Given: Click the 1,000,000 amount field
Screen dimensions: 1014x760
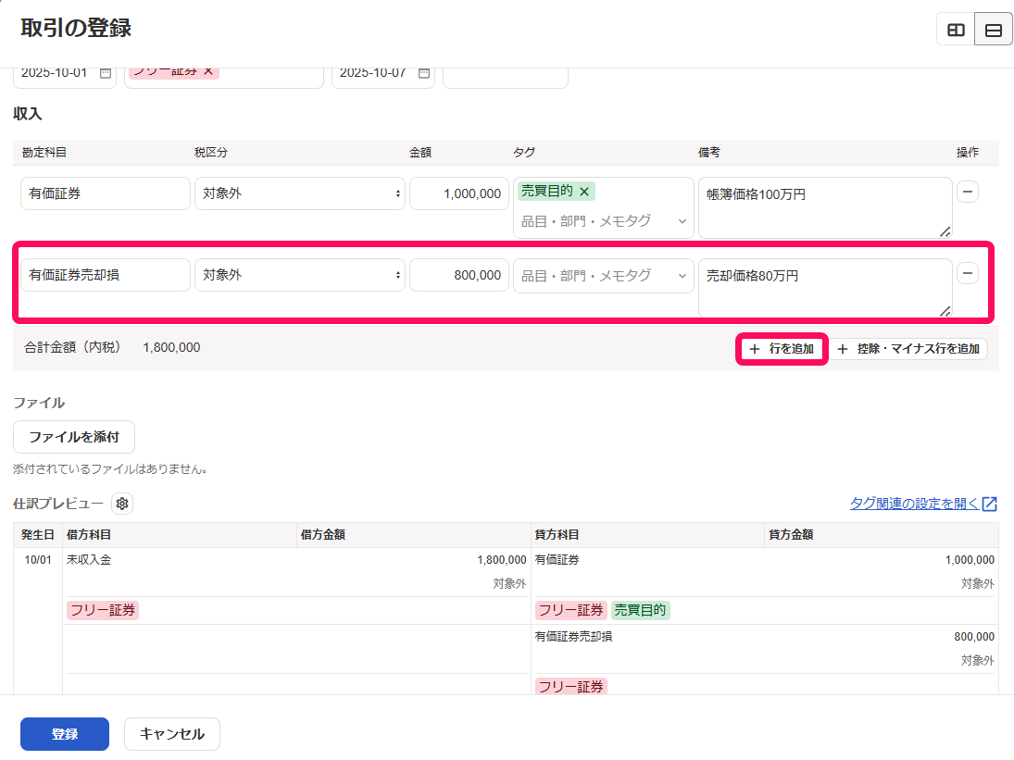Looking at the screenshot, I should 459,193.
